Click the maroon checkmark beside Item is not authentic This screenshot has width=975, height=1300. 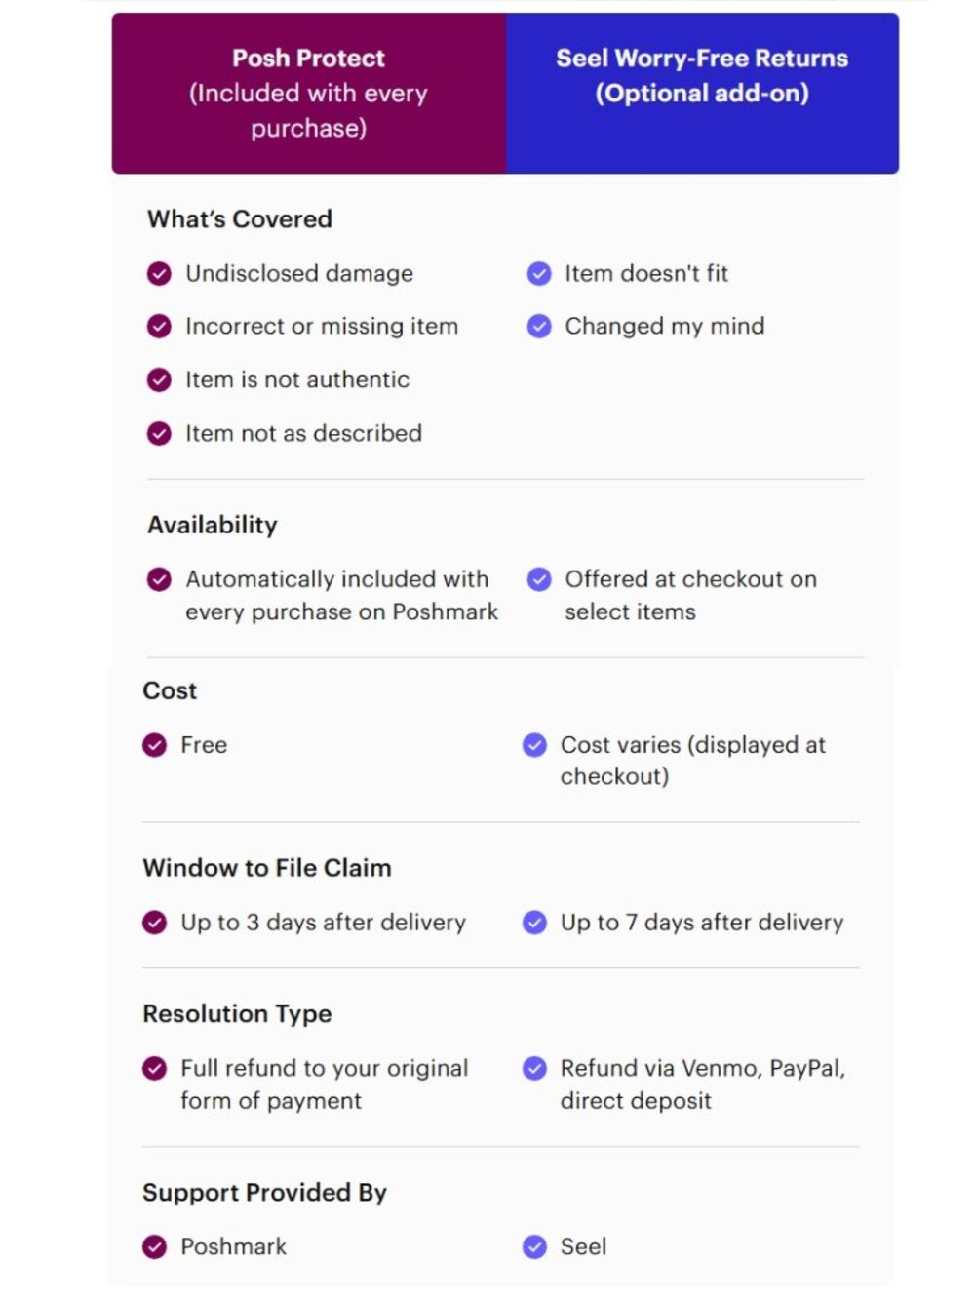pyautogui.click(x=159, y=380)
